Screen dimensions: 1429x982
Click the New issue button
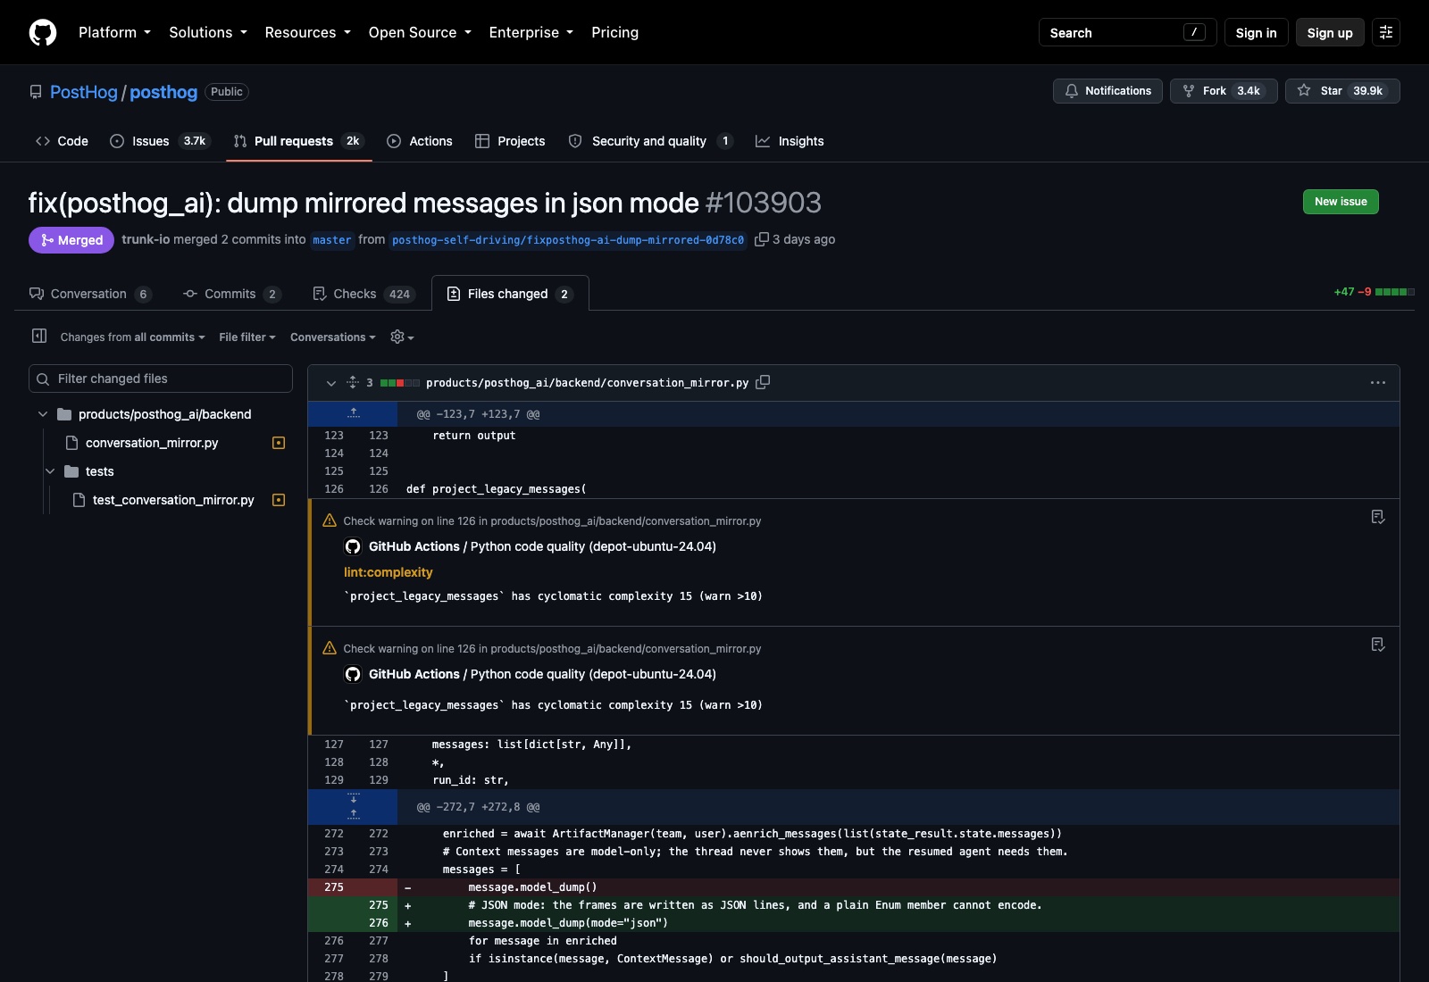[x=1341, y=202]
